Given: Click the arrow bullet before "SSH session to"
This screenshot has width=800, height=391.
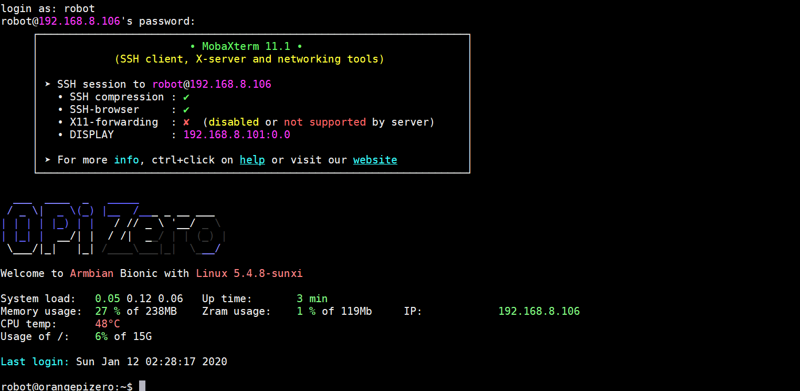Looking at the screenshot, I should [x=48, y=85].
